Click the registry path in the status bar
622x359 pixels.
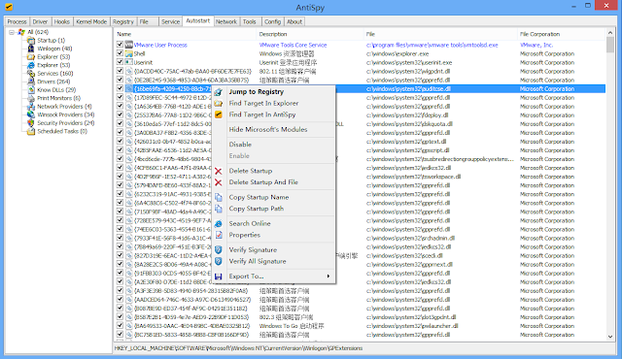[x=238, y=348]
